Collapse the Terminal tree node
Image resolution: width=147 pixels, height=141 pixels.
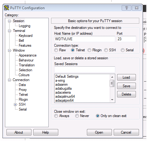pyautogui.click(x=9, y=31)
